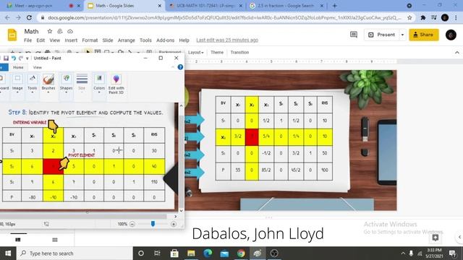Open Task View on taskbar
Viewport: 463px width, 260px height.
coord(157,253)
